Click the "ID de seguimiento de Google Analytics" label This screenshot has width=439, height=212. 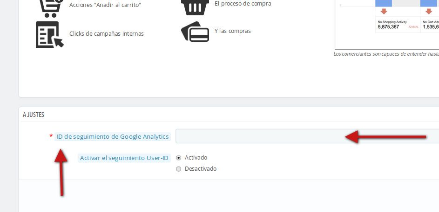[x=113, y=137]
